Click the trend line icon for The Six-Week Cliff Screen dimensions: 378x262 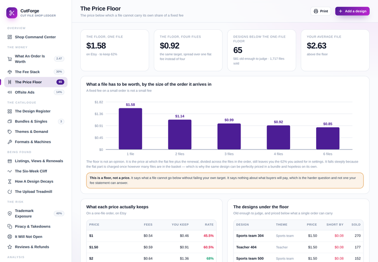[9, 171]
